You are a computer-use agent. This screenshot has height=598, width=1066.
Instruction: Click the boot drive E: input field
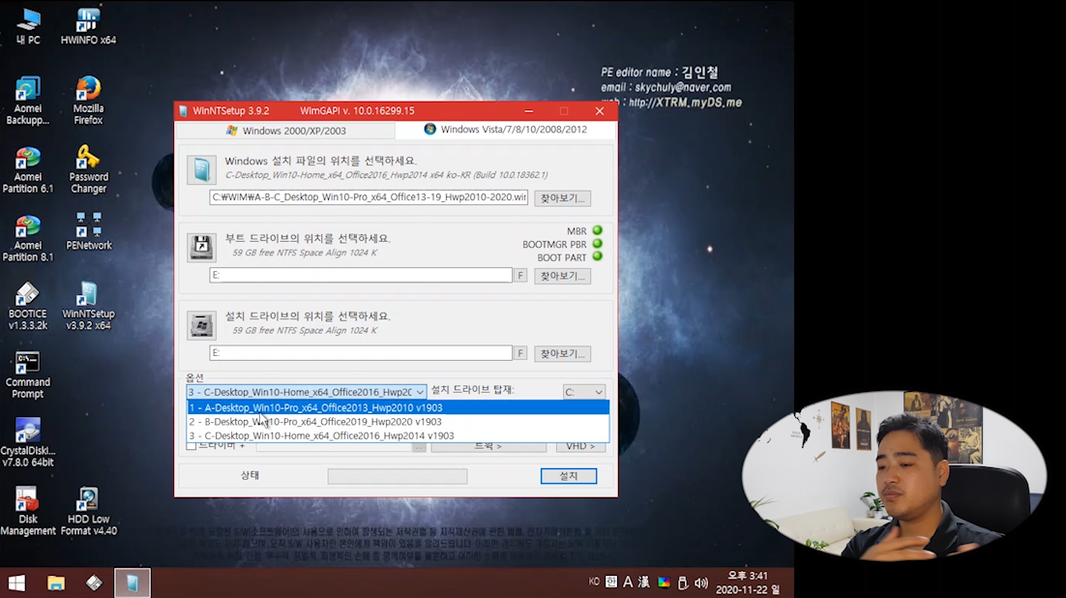[360, 275]
